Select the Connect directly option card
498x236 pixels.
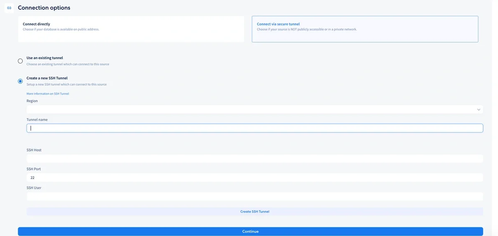131,29
